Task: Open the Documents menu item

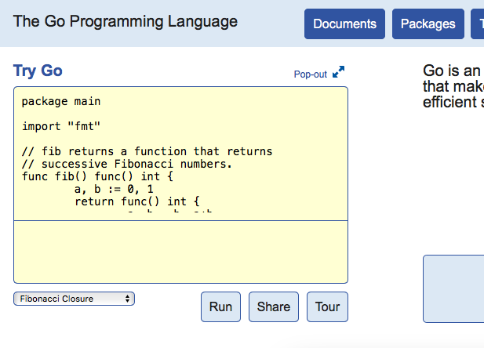Action: coord(344,24)
